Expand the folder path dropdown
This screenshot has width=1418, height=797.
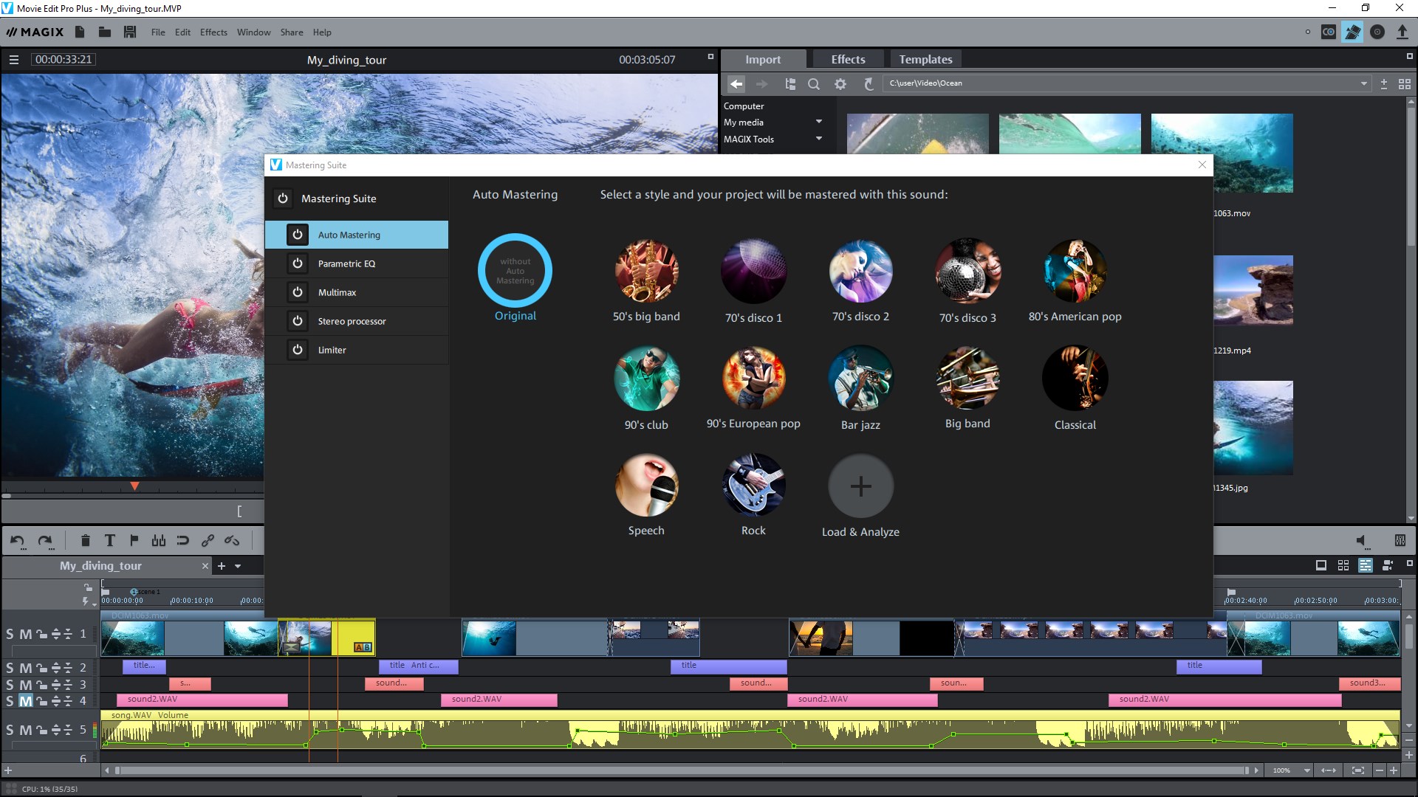pyautogui.click(x=1363, y=84)
